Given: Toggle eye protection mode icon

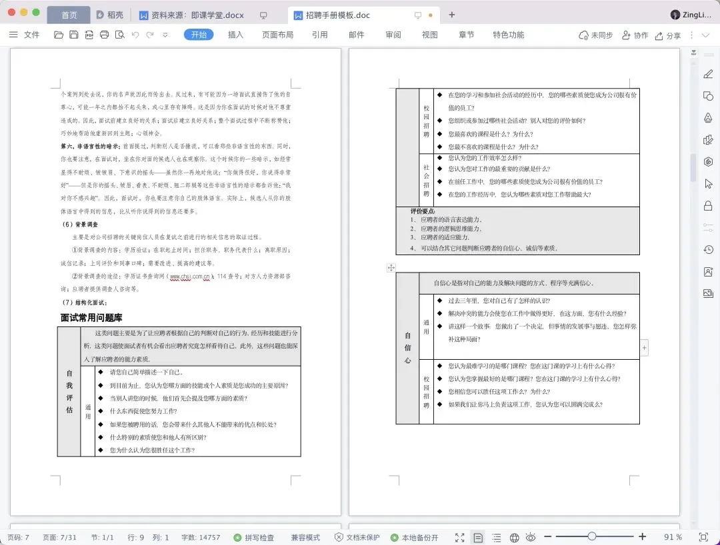Looking at the screenshot, I should pos(531,537).
